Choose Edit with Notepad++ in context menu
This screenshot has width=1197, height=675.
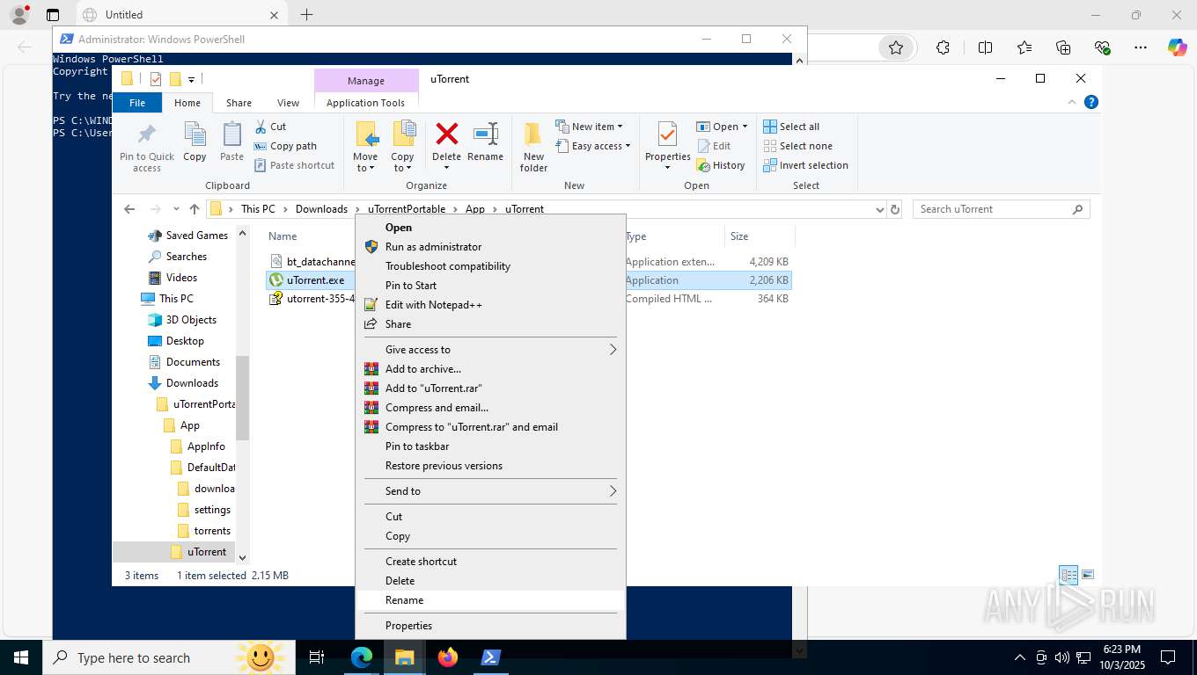click(x=490, y=305)
